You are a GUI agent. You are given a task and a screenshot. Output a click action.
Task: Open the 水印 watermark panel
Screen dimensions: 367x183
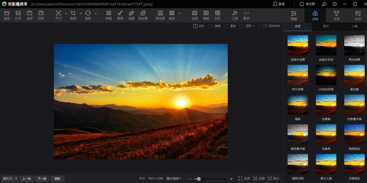click(358, 15)
